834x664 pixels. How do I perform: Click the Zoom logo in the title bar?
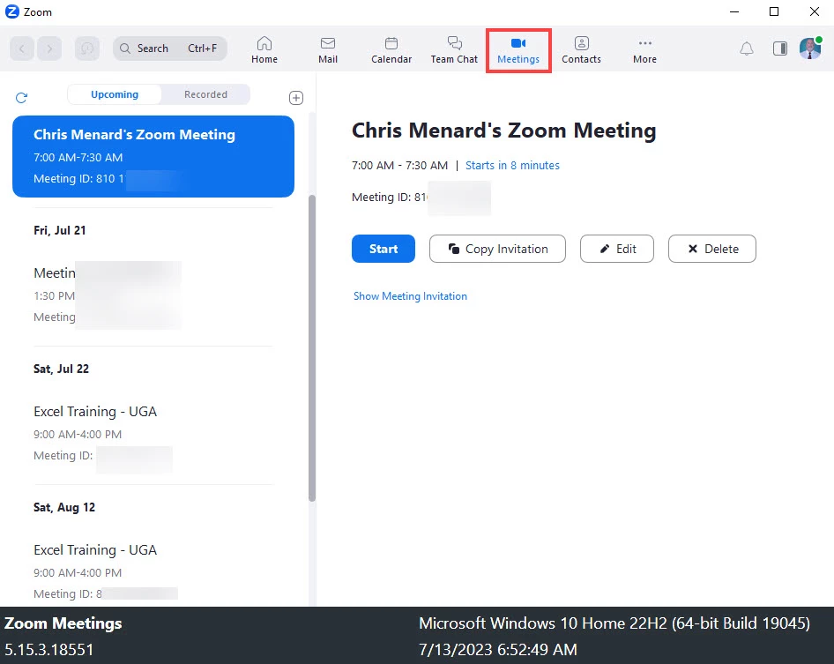point(11,11)
